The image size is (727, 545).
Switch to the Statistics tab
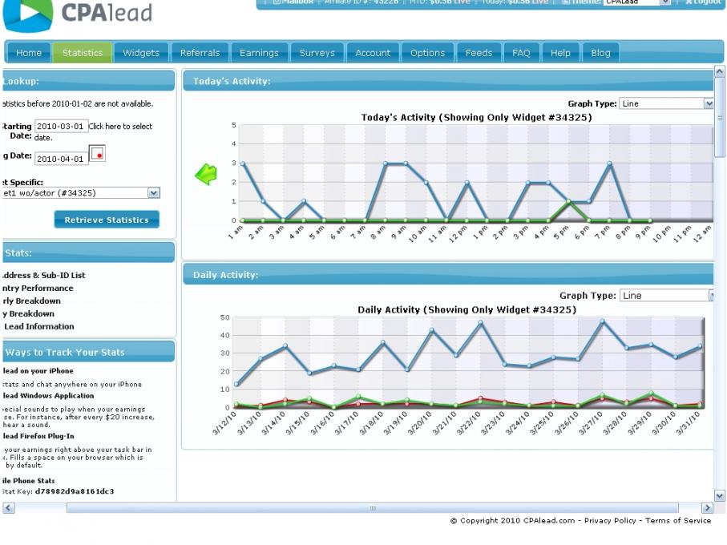[x=82, y=53]
